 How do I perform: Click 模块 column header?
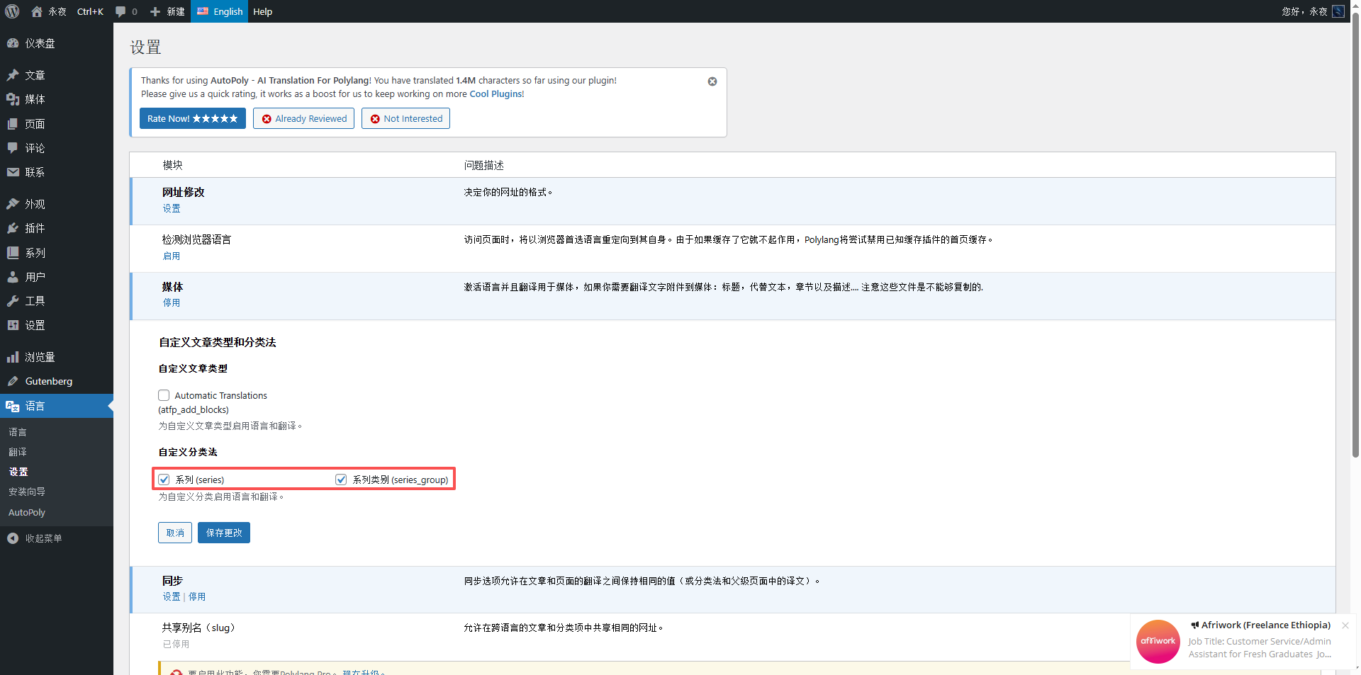[172, 165]
